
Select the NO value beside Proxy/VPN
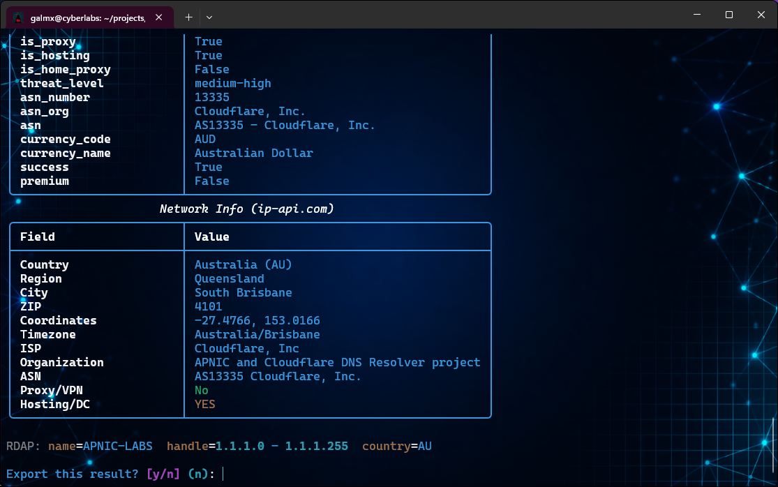pos(202,390)
